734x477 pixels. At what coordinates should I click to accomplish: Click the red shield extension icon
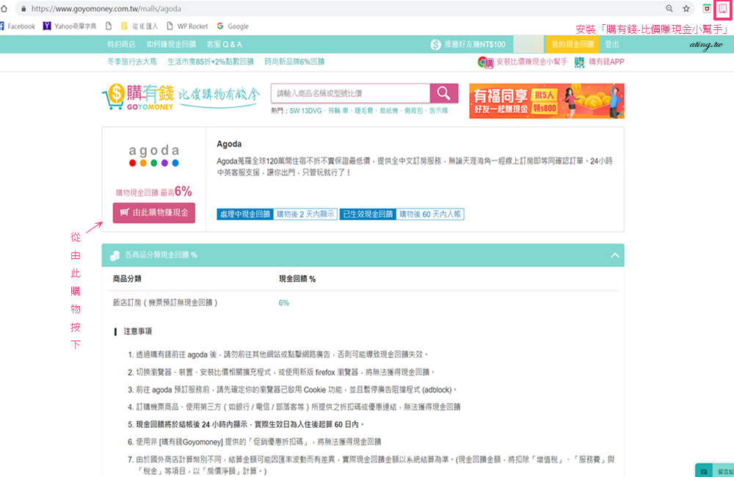tap(706, 9)
